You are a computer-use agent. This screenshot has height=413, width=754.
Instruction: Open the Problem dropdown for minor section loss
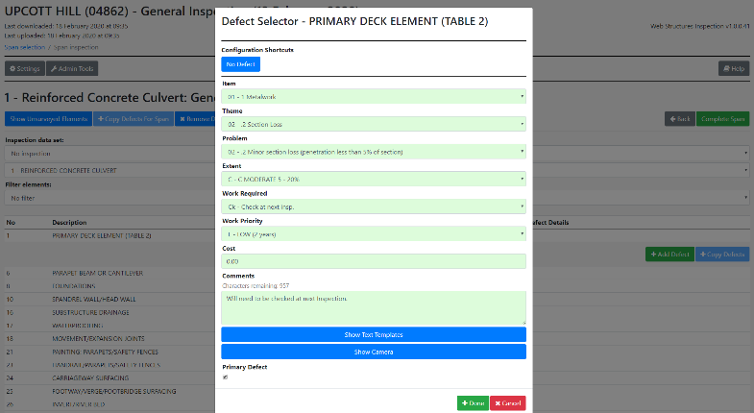[x=374, y=152]
